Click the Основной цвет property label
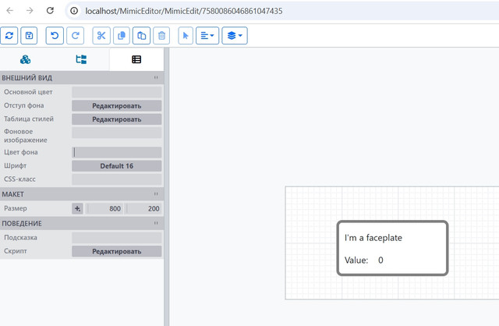 point(28,92)
